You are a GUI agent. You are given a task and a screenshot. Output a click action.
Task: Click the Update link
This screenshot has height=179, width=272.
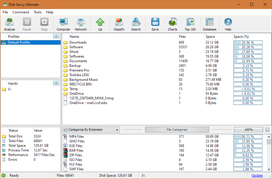pyautogui.click(x=257, y=176)
